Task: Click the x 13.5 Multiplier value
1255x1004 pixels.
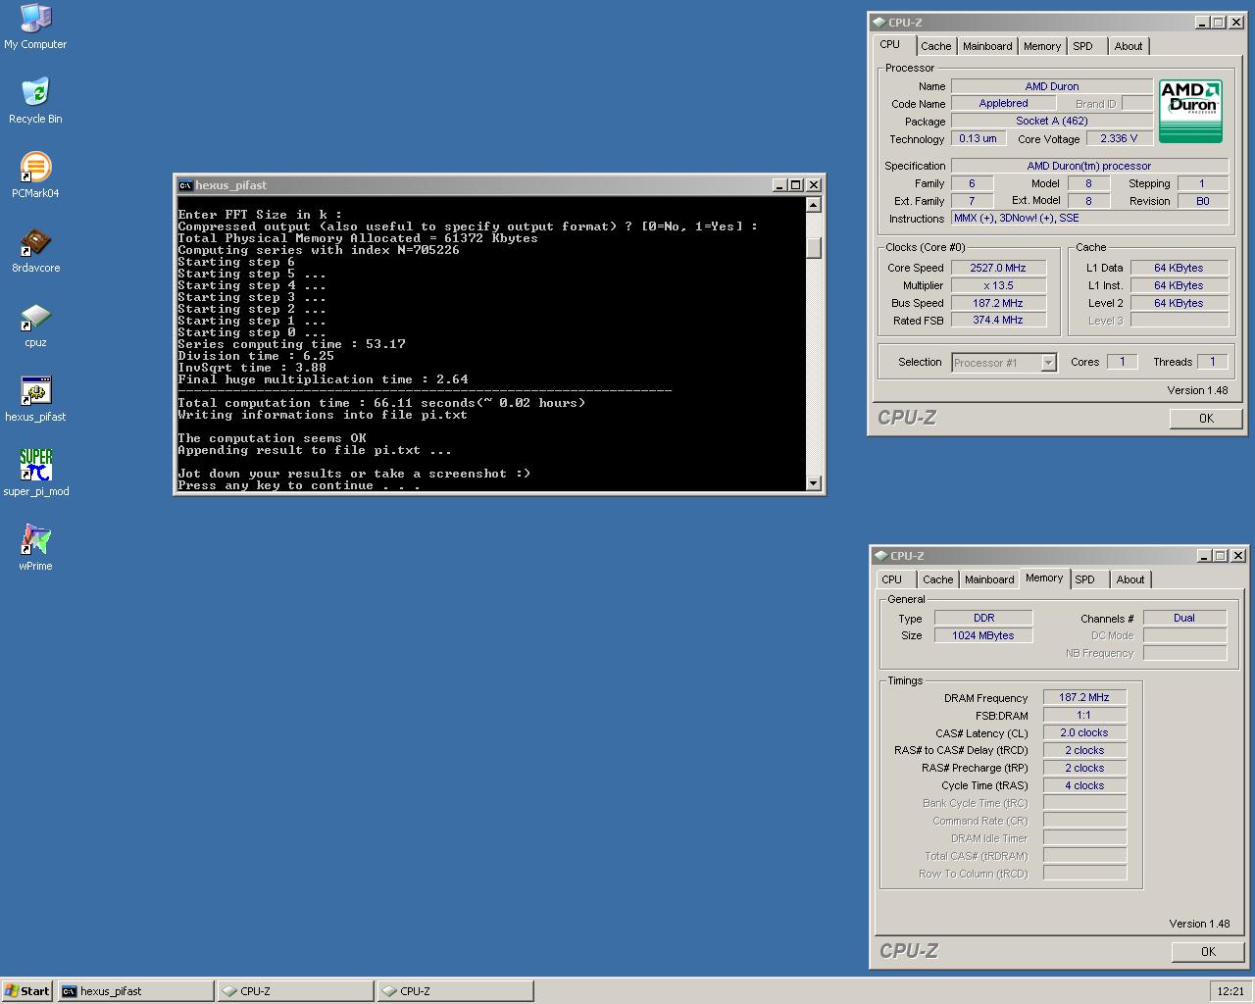Action: click(x=998, y=285)
